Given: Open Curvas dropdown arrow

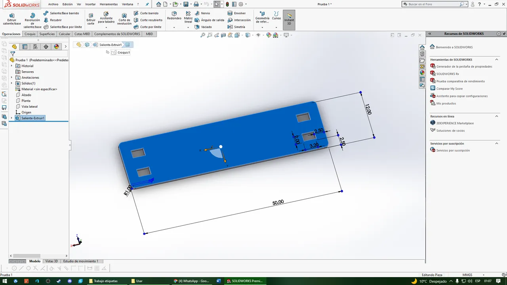Looking at the screenshot, I should point(276,28).
